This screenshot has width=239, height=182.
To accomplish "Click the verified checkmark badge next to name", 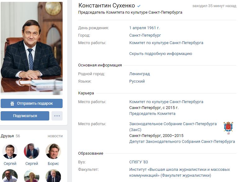I will [x=139, y=6].
